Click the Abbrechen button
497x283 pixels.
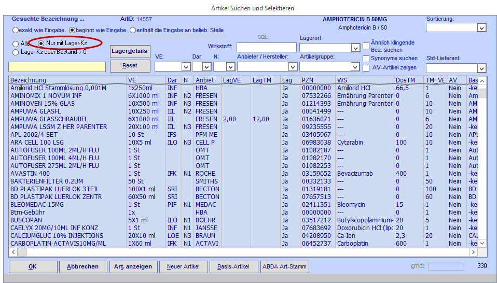(x=83, y=267)
